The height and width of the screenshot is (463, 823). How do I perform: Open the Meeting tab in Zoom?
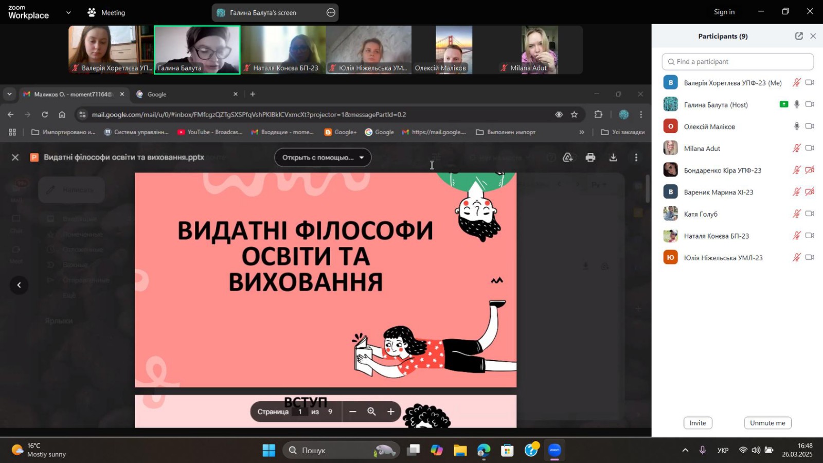pyautogui.click(x=106, y=12)
